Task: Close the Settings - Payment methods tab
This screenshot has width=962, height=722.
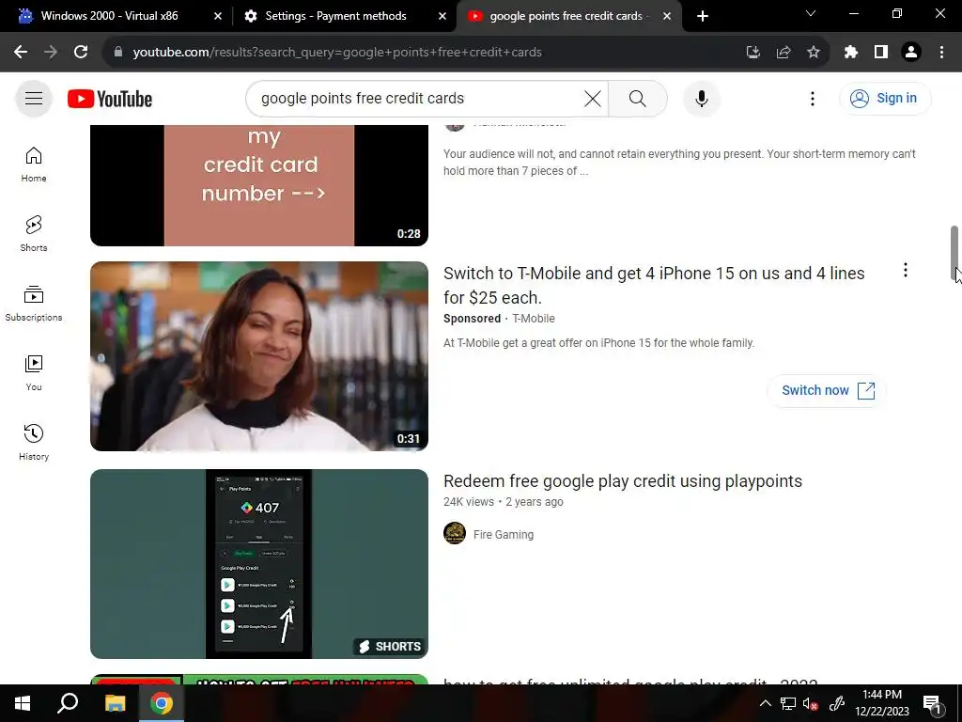Action: (x=442, y=16)
